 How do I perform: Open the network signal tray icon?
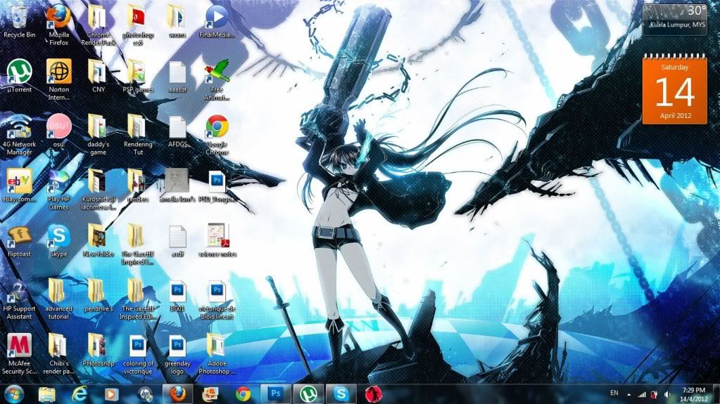click(x=642, y=394)
